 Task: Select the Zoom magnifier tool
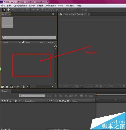(x=13, y=10)
